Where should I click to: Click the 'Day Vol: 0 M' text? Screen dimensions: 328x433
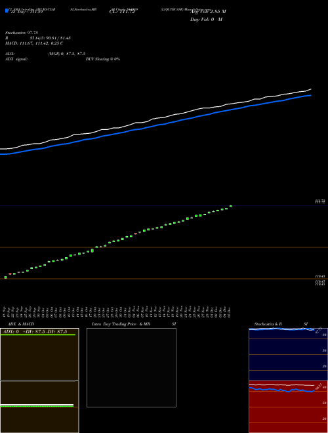point(206,19)
